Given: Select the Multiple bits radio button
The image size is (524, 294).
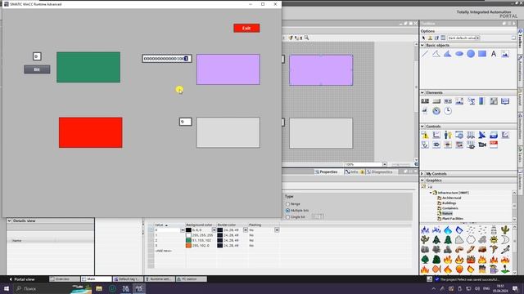Looking at the screenshot, I should (287, 211).
